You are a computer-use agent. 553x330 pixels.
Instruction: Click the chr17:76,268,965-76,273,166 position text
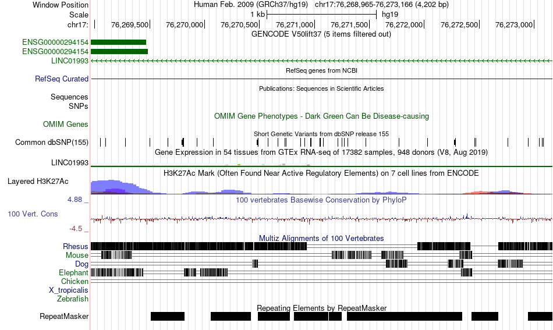coord(382,5)
